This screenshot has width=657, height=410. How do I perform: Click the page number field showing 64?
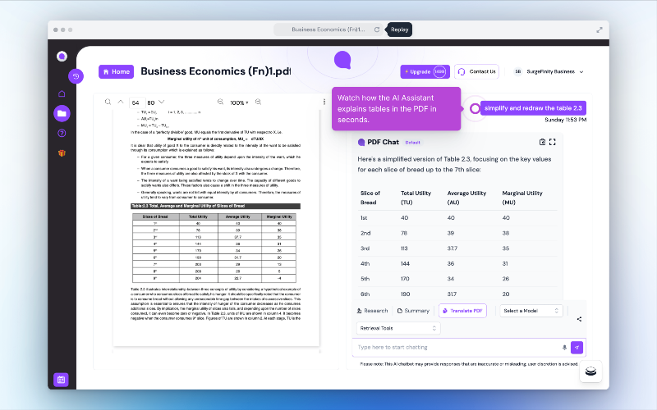click(137, 102)
